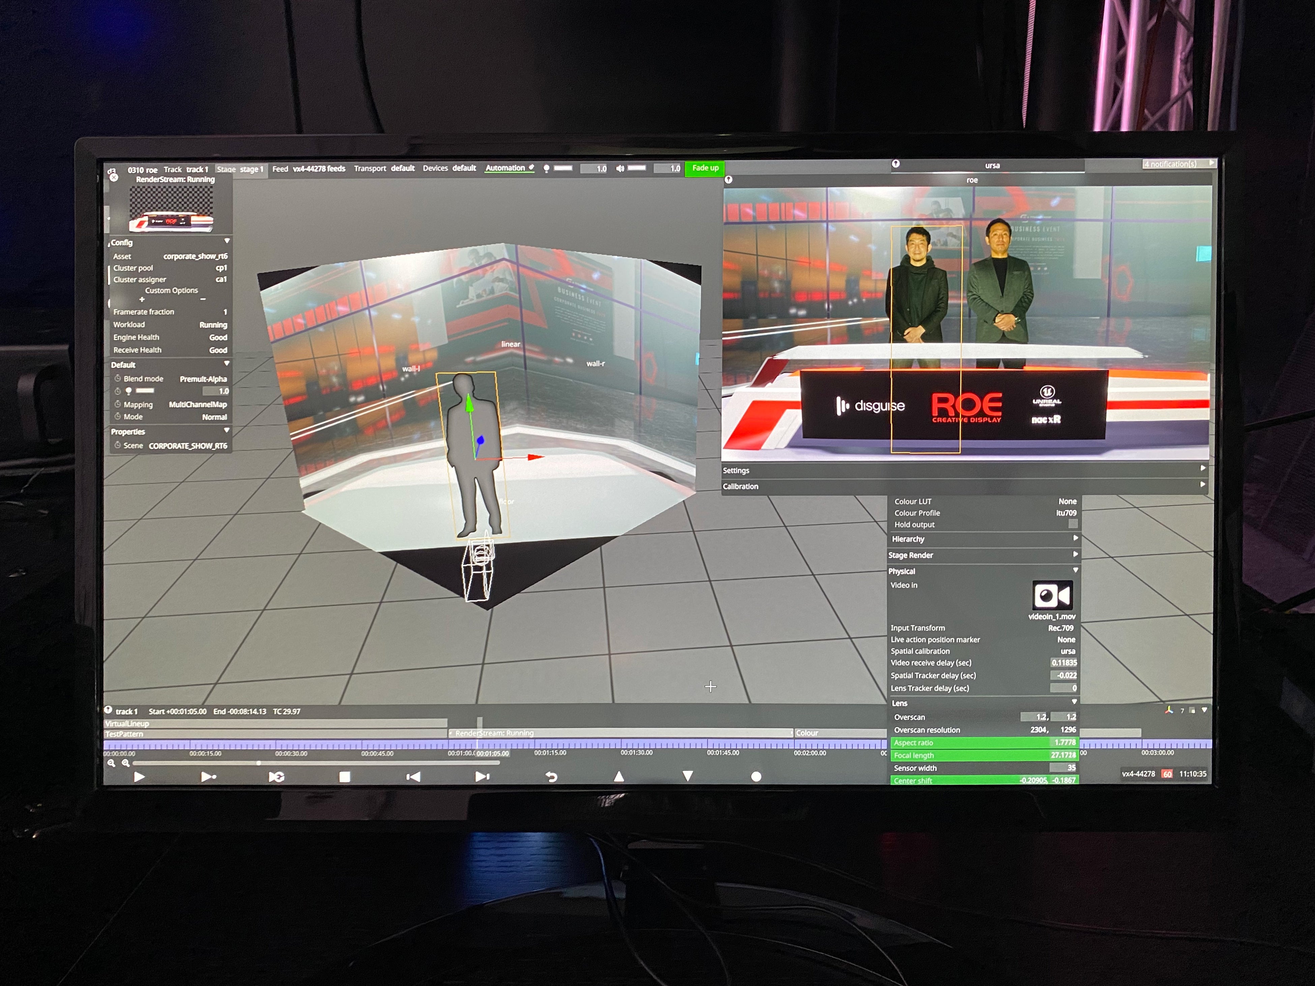Screen dimensions: 1315x986
Task: Click the master brightness slider in top bar
Action: (x=562, y=169)
